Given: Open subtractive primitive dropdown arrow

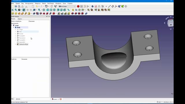Looking at the screenshot, I should (56, 14).
